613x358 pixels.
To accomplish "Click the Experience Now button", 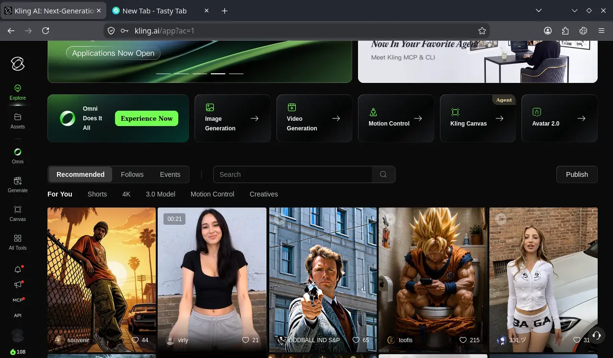I will pyautogui.click(x=147, y=118).
